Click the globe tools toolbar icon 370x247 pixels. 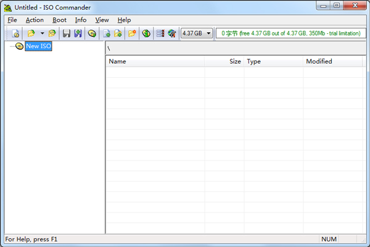172,33
